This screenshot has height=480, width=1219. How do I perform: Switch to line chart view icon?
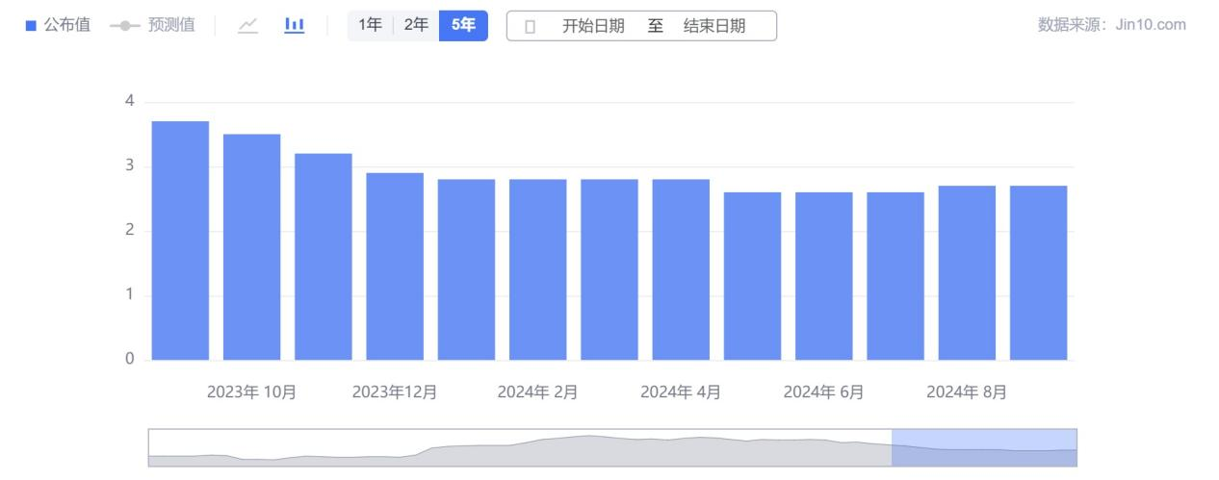[247, 26]
